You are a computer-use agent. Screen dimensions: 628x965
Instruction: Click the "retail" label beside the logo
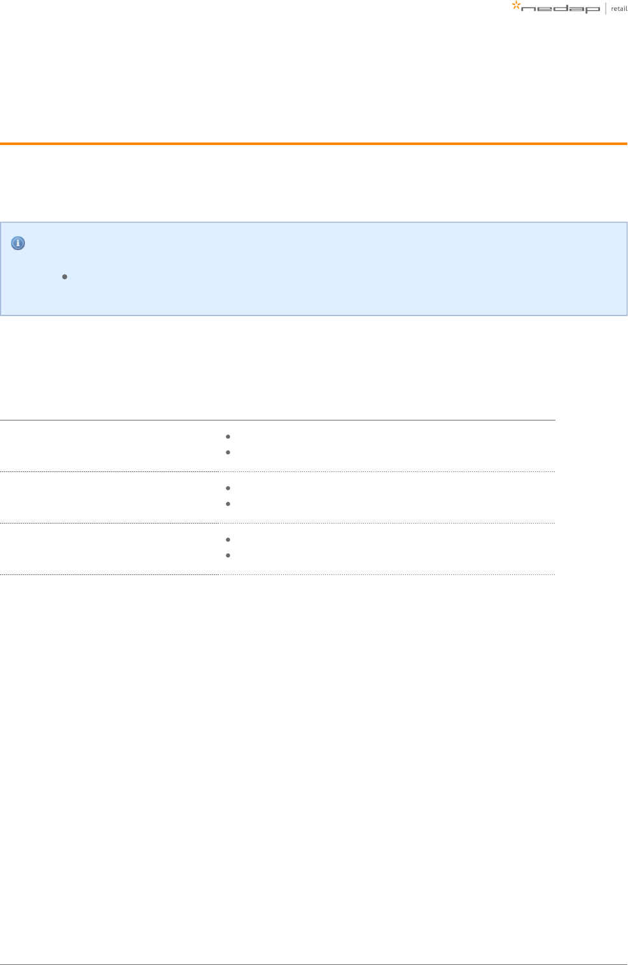[x=618, y=9]
